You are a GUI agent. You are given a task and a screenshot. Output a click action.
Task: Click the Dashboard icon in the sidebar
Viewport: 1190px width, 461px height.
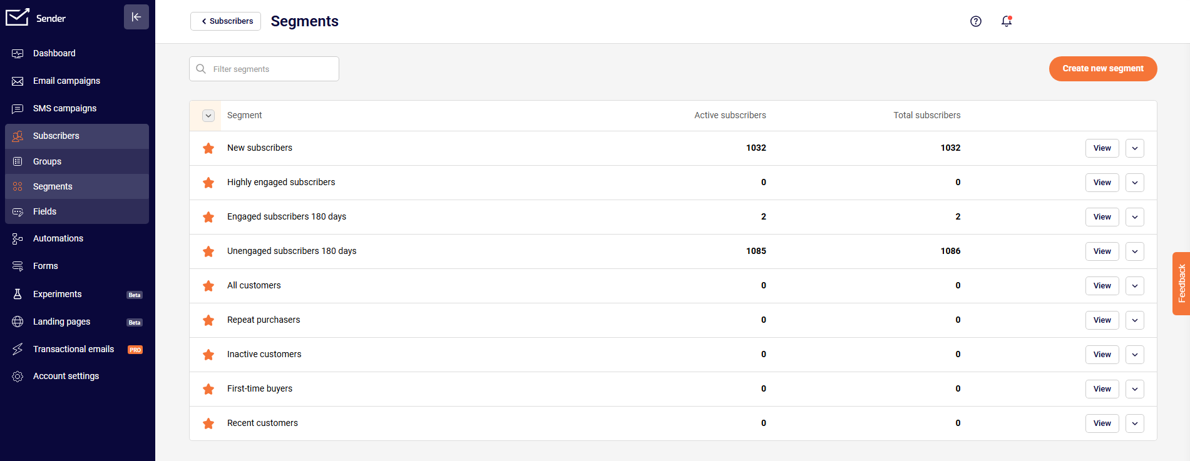18,54
